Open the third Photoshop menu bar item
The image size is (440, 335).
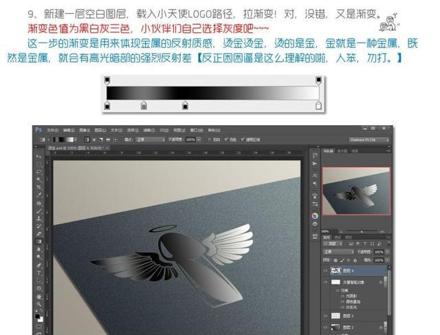[85, 130]
